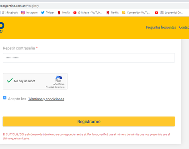
Task: Open the '(59) Loquendo| Co...' YouTube bookmark
Action: click(x=168, y=12)
